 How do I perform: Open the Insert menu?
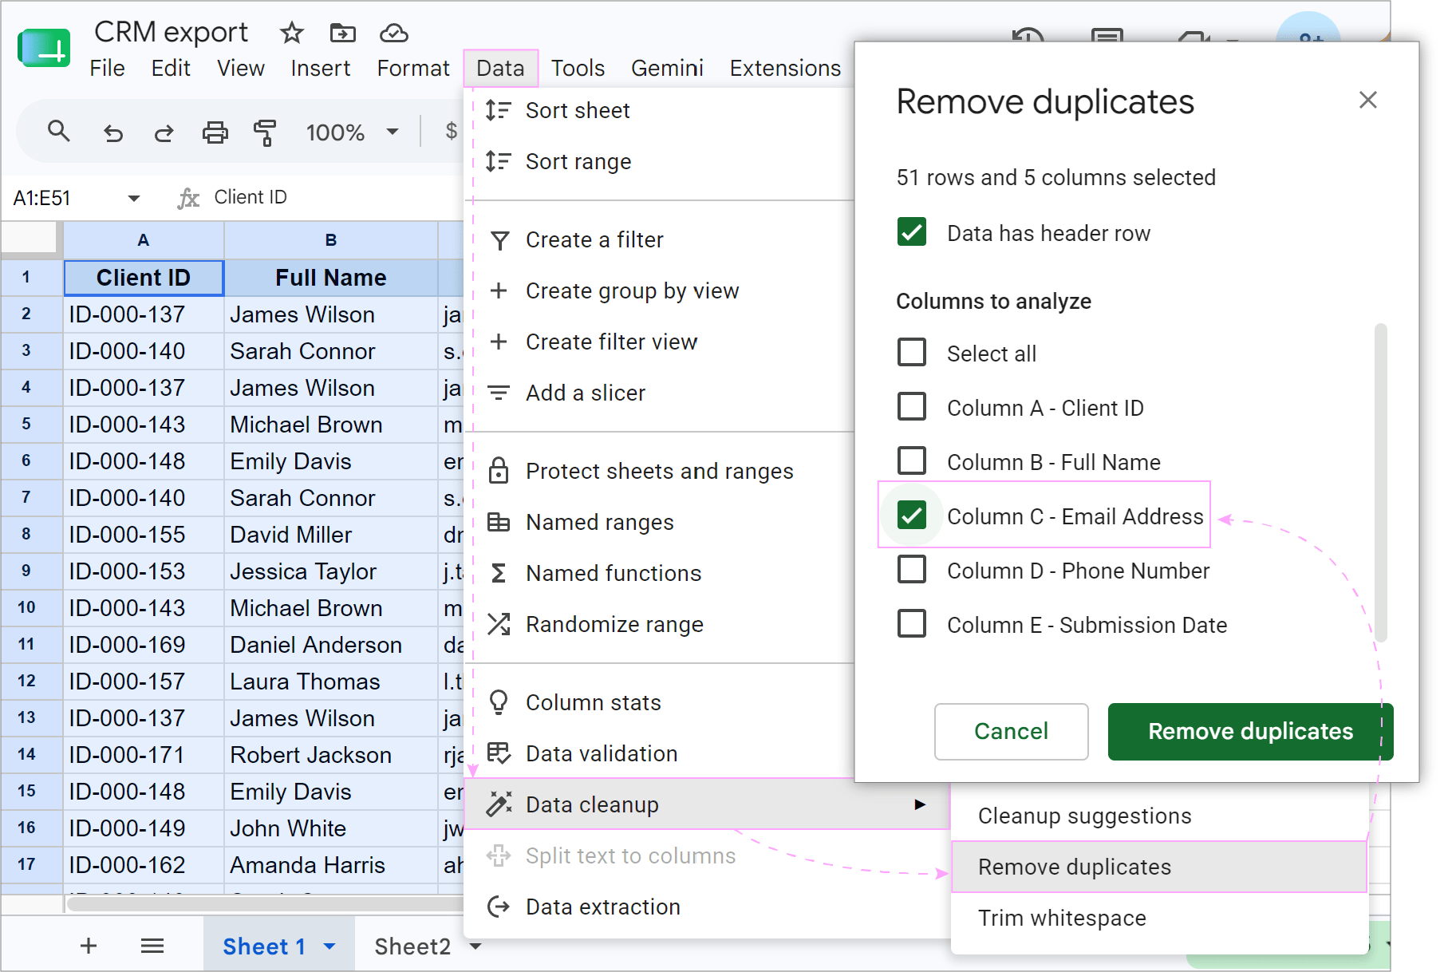click(x=321, y=69)
